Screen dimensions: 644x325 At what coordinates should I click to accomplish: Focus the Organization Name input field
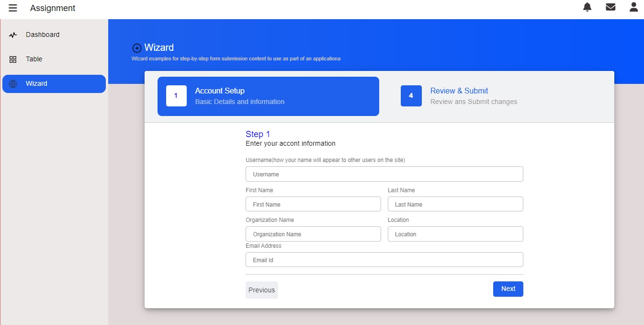pyautogui.click(x=313, y=234)
